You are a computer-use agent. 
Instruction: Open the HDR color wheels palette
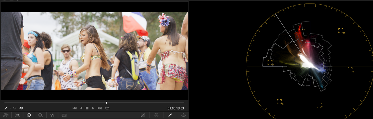tap(41, 115)
